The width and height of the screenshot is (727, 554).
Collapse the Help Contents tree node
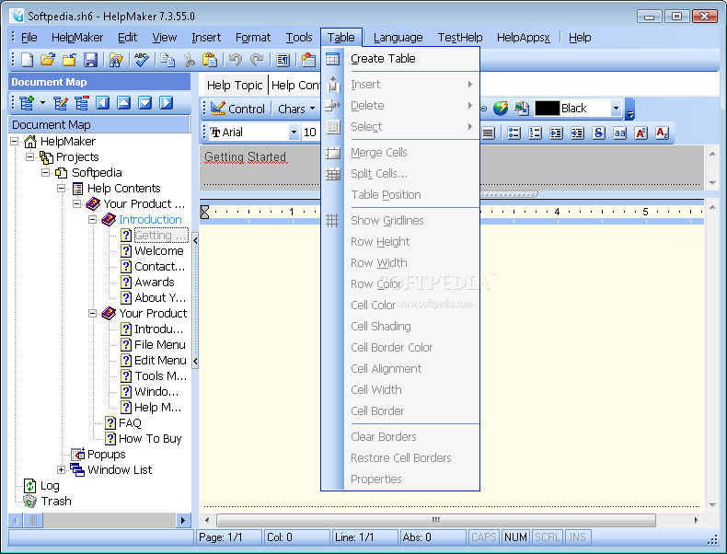tap(62, 189)
